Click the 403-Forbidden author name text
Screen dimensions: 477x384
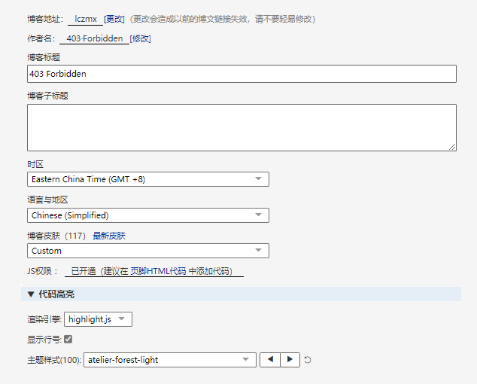95,38
